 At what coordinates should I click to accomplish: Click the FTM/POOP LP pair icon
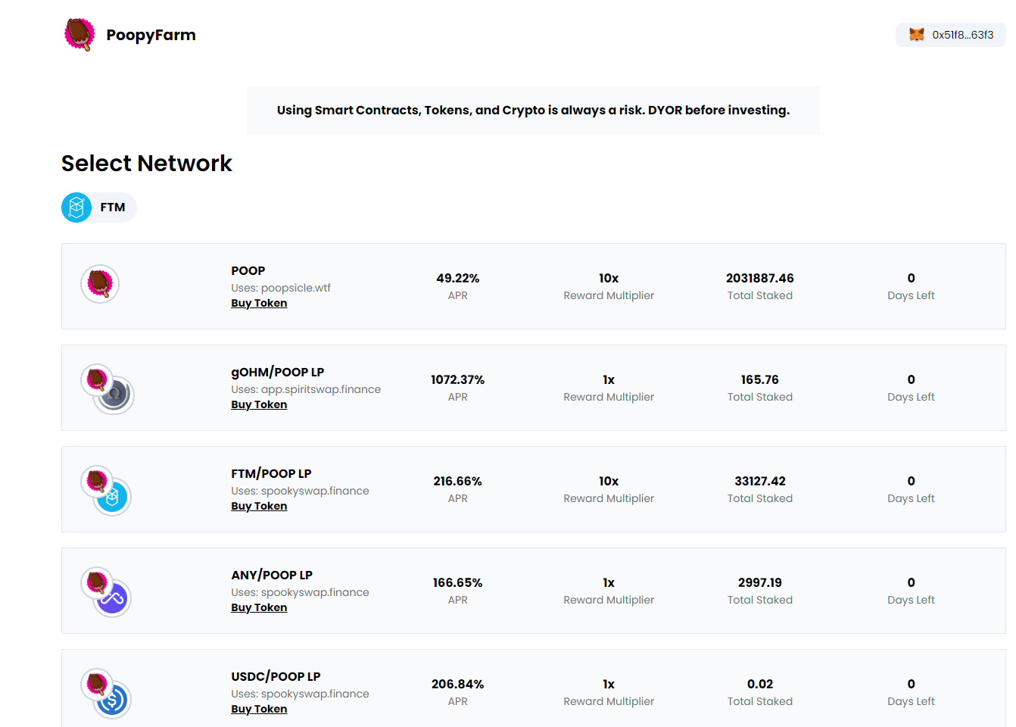[x=106, y=491]
